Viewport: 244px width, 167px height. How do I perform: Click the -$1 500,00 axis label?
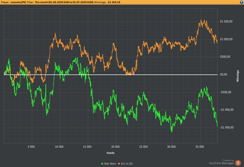pyautogui.click(x=227, y=128)
